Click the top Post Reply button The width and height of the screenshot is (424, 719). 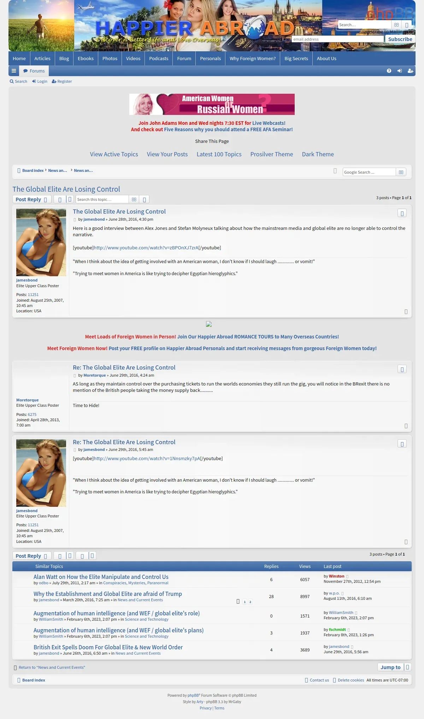click(32, 199)
